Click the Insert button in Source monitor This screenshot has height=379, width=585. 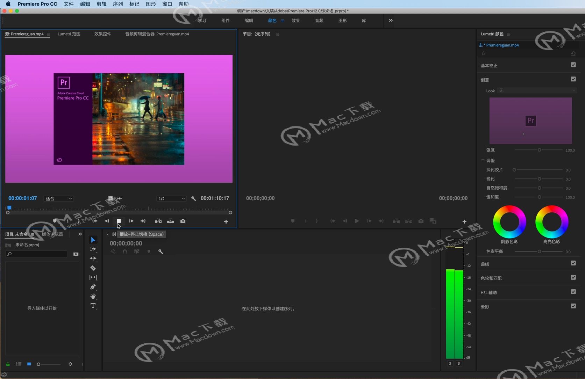[158, 221]
